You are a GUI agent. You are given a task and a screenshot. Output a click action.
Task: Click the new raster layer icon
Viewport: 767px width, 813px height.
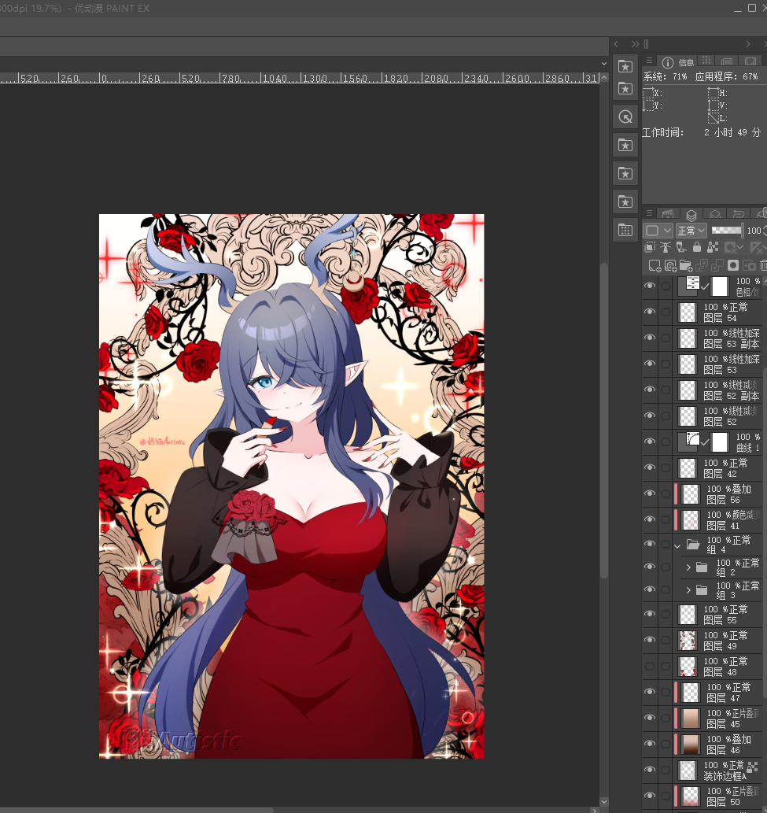(x=654, y=266)
